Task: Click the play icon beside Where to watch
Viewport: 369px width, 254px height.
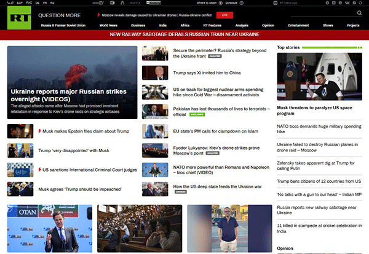Action: [221, 3]
